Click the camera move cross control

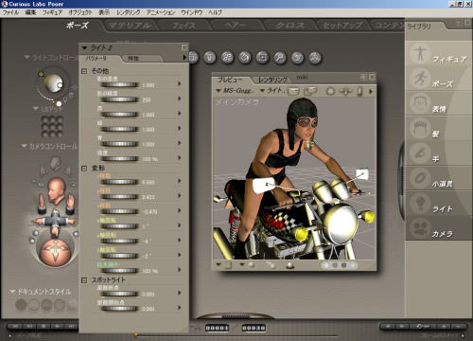click(56, 222)
